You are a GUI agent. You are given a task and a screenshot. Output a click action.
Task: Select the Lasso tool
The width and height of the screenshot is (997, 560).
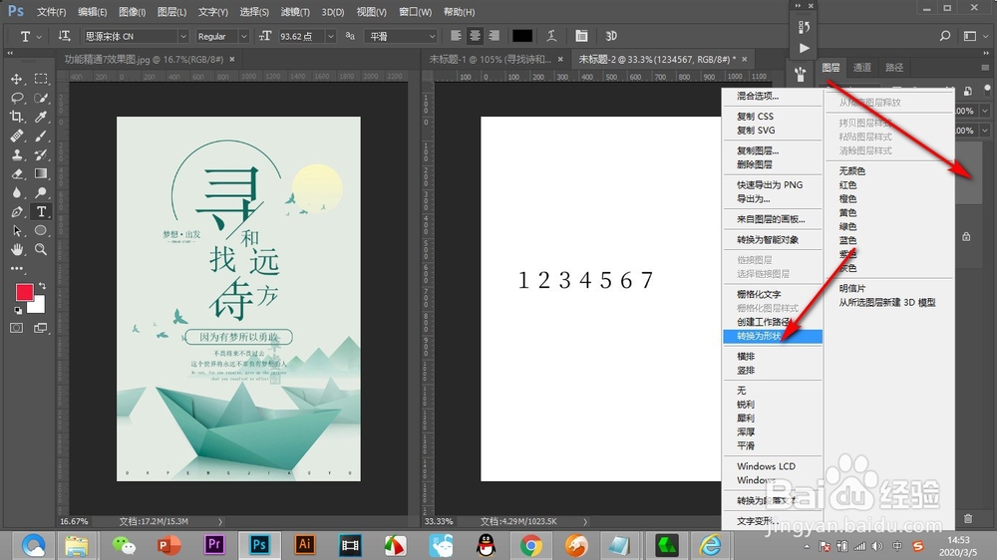point(17,98)
